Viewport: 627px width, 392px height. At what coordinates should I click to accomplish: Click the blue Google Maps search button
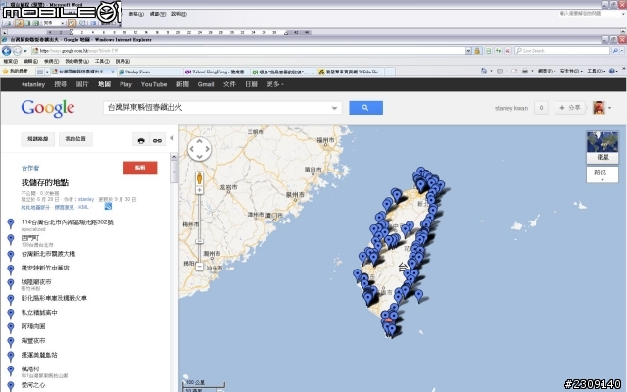(365, 108)
